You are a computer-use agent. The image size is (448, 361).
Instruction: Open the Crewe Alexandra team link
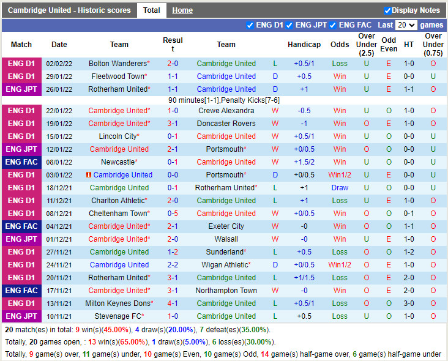coord(226,111)
